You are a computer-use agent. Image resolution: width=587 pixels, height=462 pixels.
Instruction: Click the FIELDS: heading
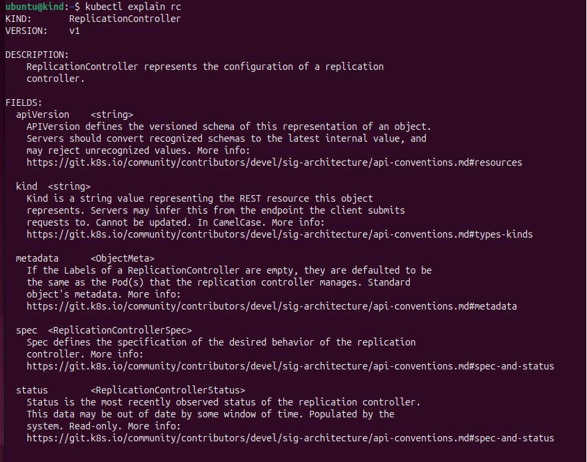24,103
